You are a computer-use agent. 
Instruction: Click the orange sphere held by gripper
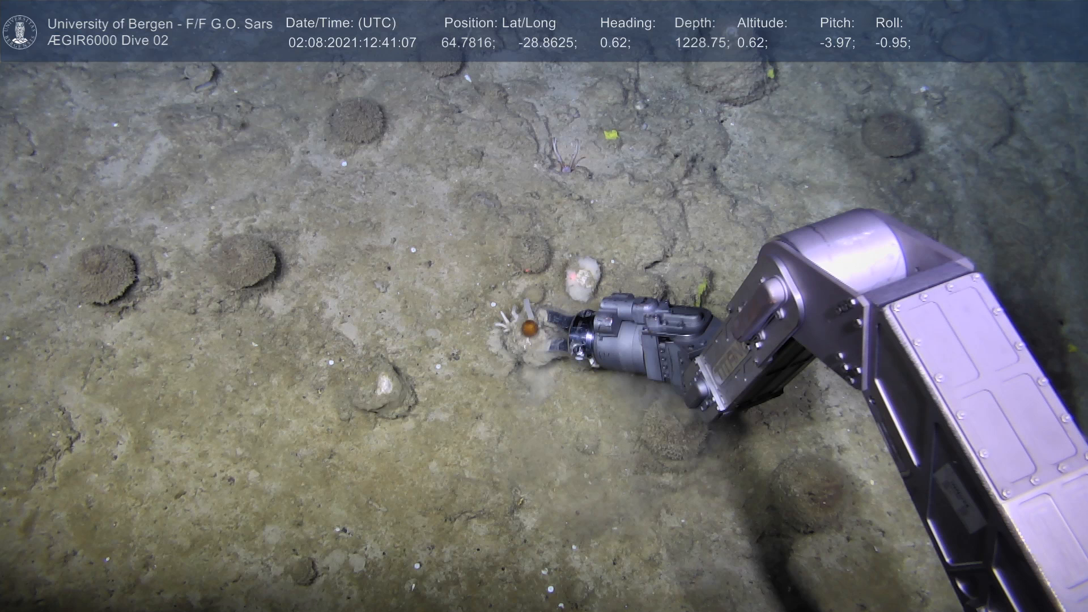click(x=529, y=328)
